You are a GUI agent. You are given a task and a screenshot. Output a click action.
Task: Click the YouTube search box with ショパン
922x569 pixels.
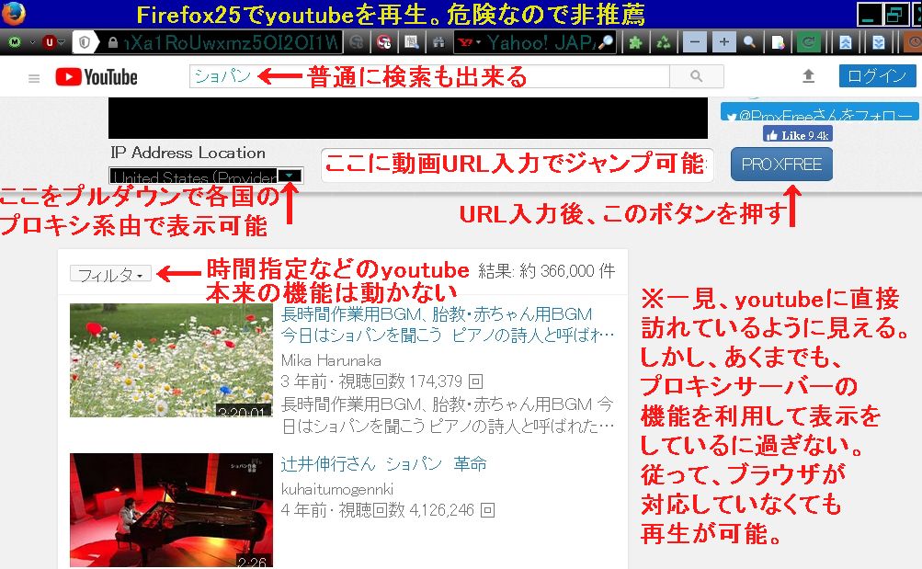[x=429, y=76]
